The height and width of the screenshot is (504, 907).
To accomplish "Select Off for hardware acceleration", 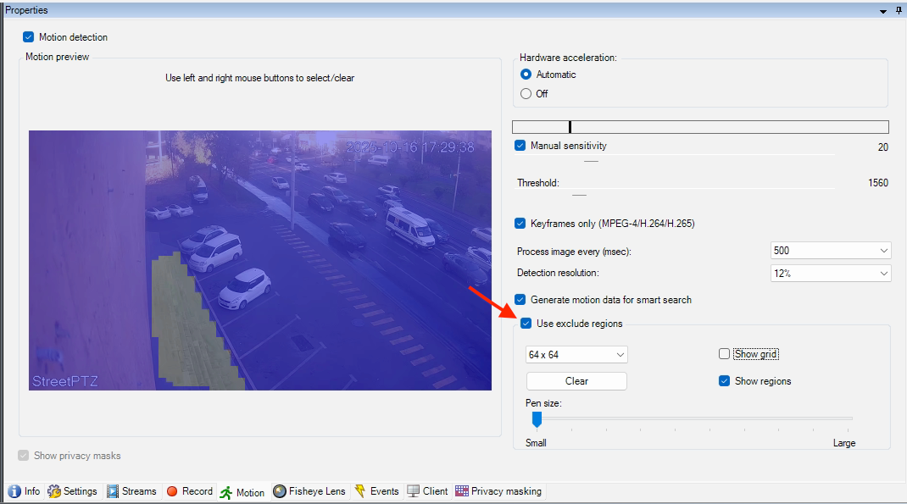I will tap(526, 94).
